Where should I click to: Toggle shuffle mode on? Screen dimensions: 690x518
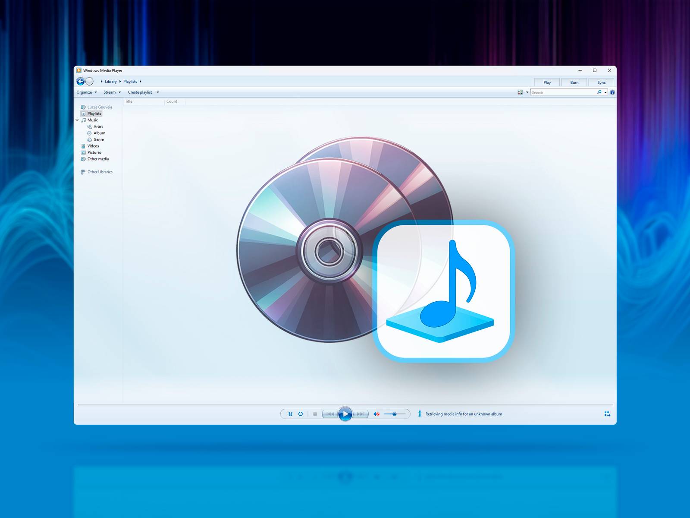(290, 414)
